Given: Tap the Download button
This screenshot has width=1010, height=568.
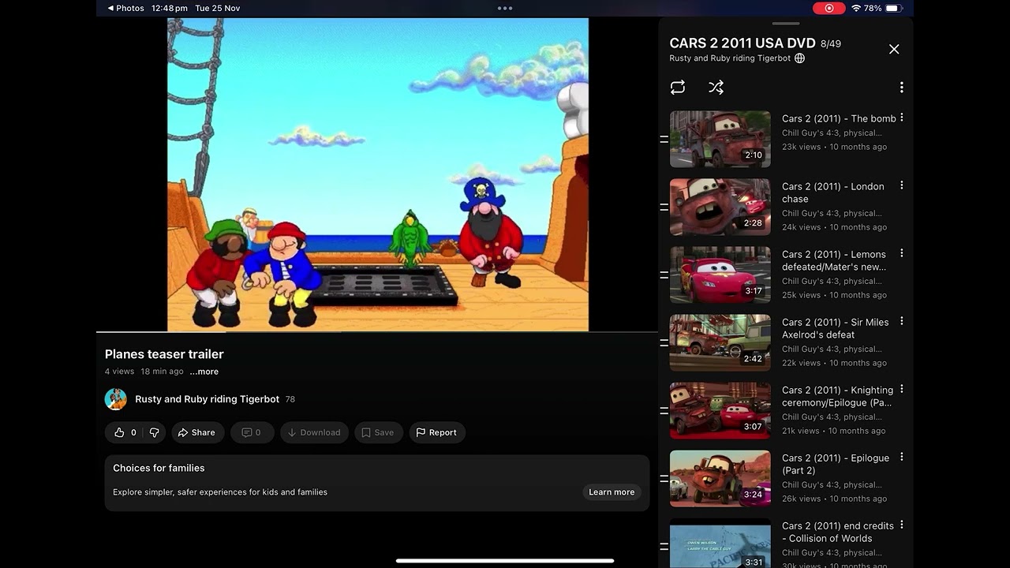Looking at the screenshot, I should (314, 432).
